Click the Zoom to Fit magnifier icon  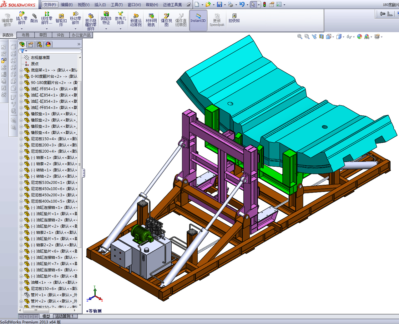pos(300,37)
